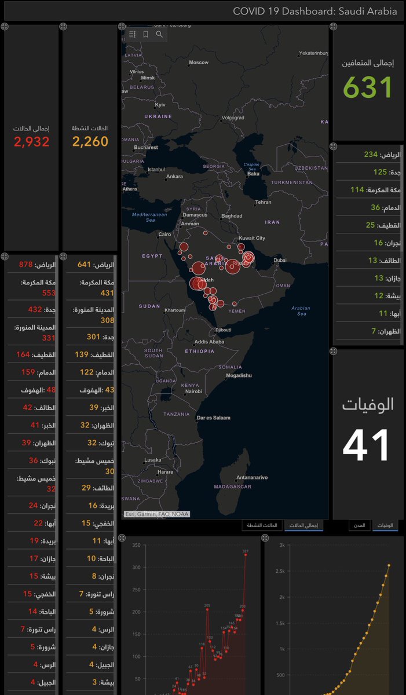Image resolution: width=406 pixels, height=695 pixels.
Task: Expand the cumulative yellow chart panel
Action: (265, 539)
